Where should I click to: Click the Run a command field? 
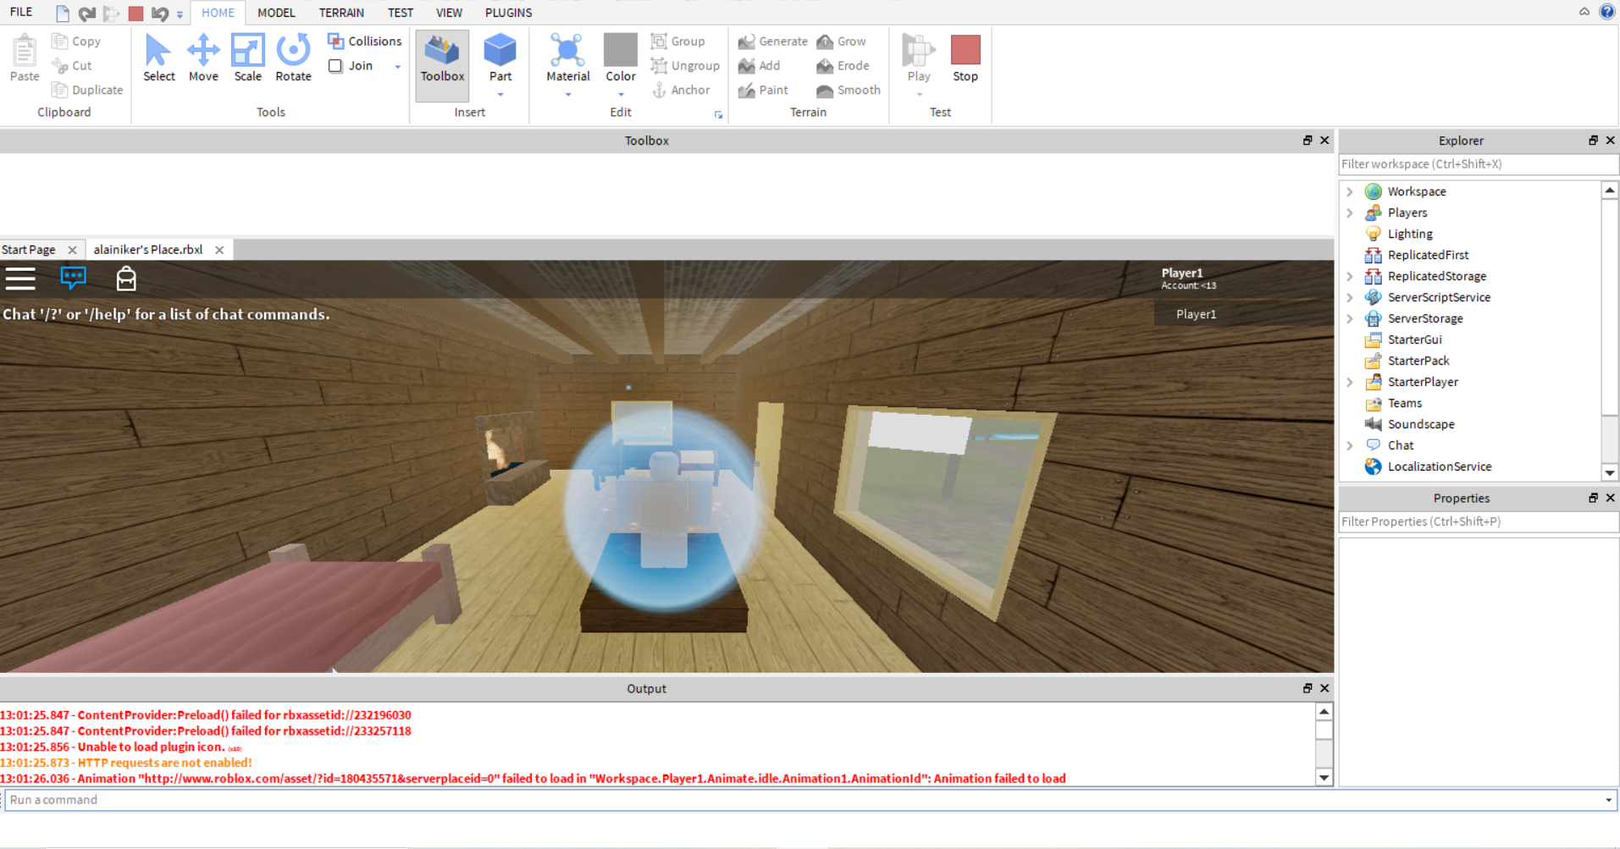[804, 800]
